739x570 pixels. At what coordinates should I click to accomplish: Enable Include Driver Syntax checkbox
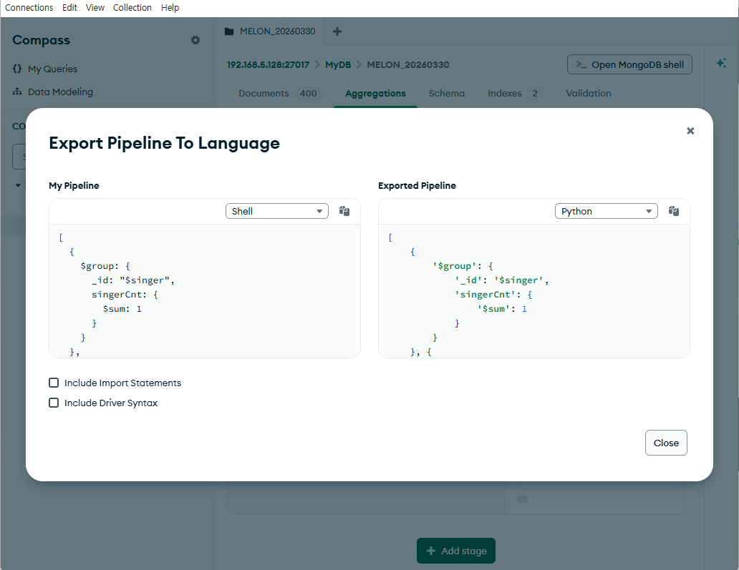tap(54, 403)
